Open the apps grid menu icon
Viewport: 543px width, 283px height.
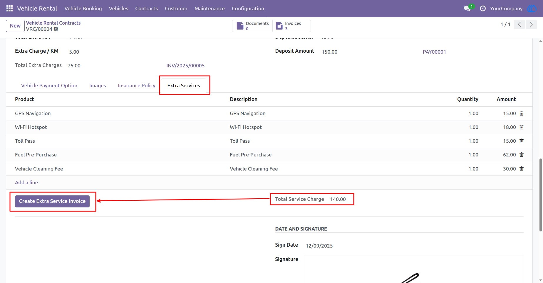point(9,8)
